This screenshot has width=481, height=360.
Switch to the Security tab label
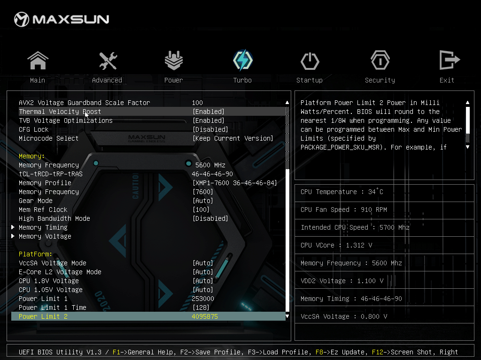click(x=380, y=80)
